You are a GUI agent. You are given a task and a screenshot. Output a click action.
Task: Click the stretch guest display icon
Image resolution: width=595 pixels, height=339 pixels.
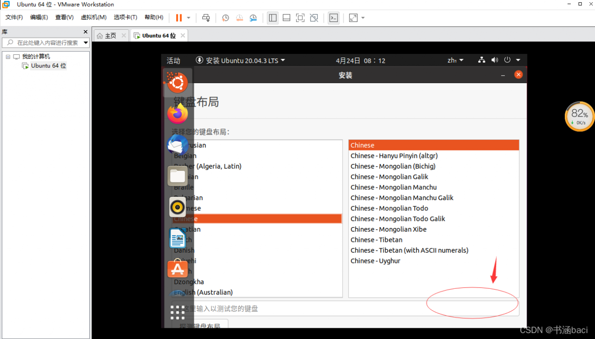(x=353, y=18)
